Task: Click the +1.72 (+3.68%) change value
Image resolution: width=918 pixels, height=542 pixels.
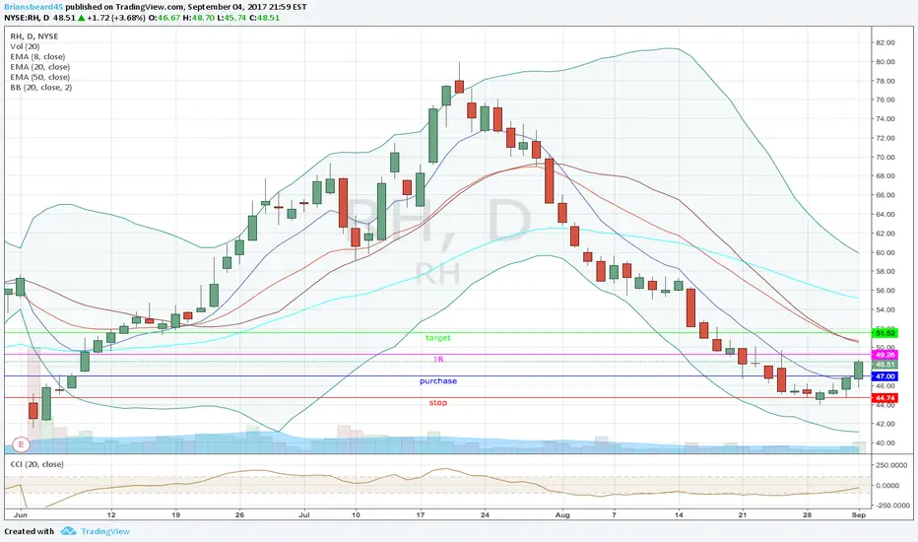Action: click(115, 18)
